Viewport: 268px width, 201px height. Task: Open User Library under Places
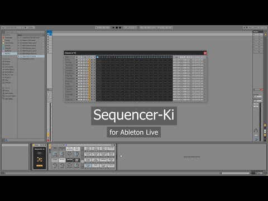(x=8, y=93)
